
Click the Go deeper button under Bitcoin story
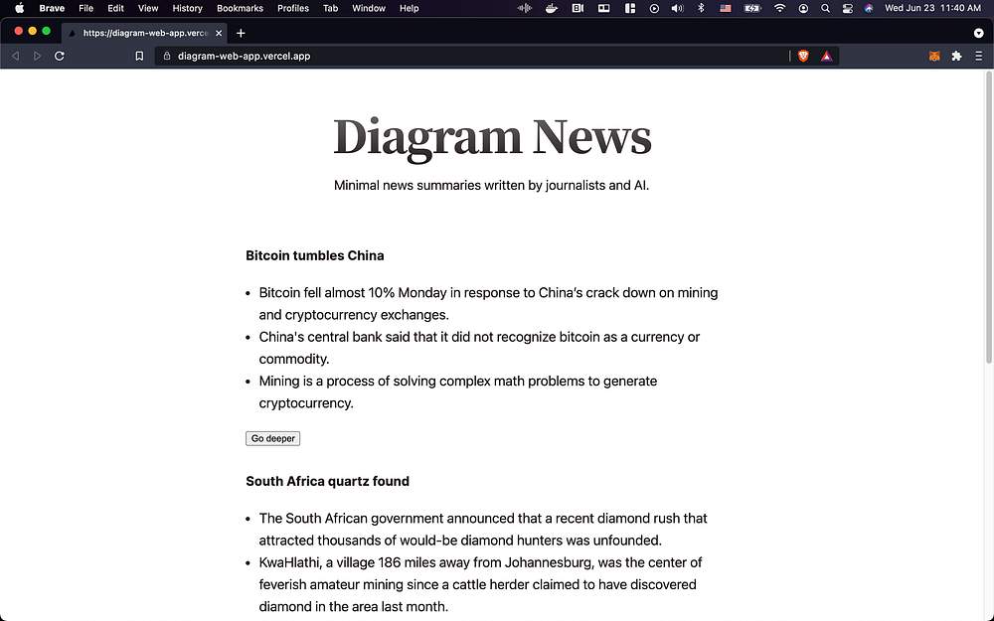click(272, 438)
